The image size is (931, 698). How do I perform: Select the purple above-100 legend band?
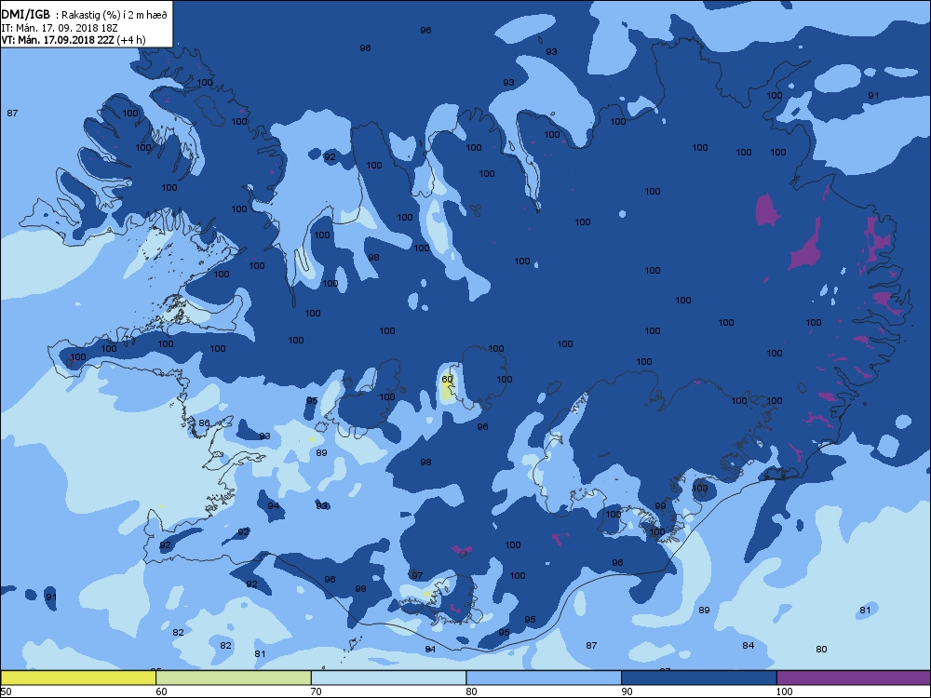pyautogui.click(x=854, y=678)
